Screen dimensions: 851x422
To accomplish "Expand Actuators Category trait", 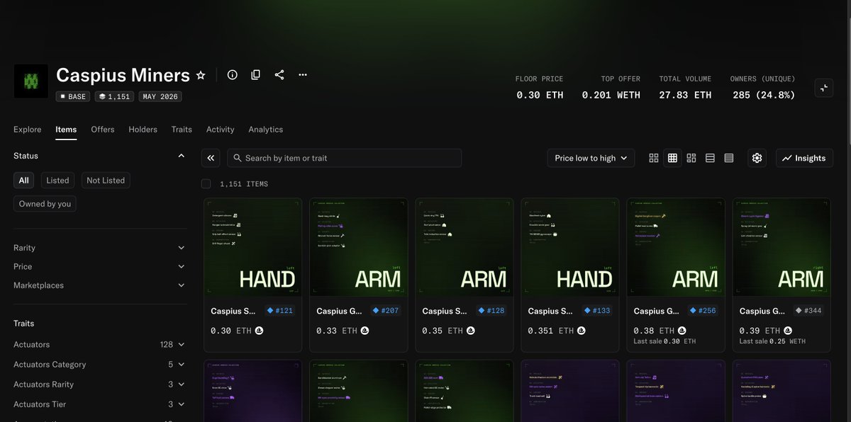I will point(100,365).
